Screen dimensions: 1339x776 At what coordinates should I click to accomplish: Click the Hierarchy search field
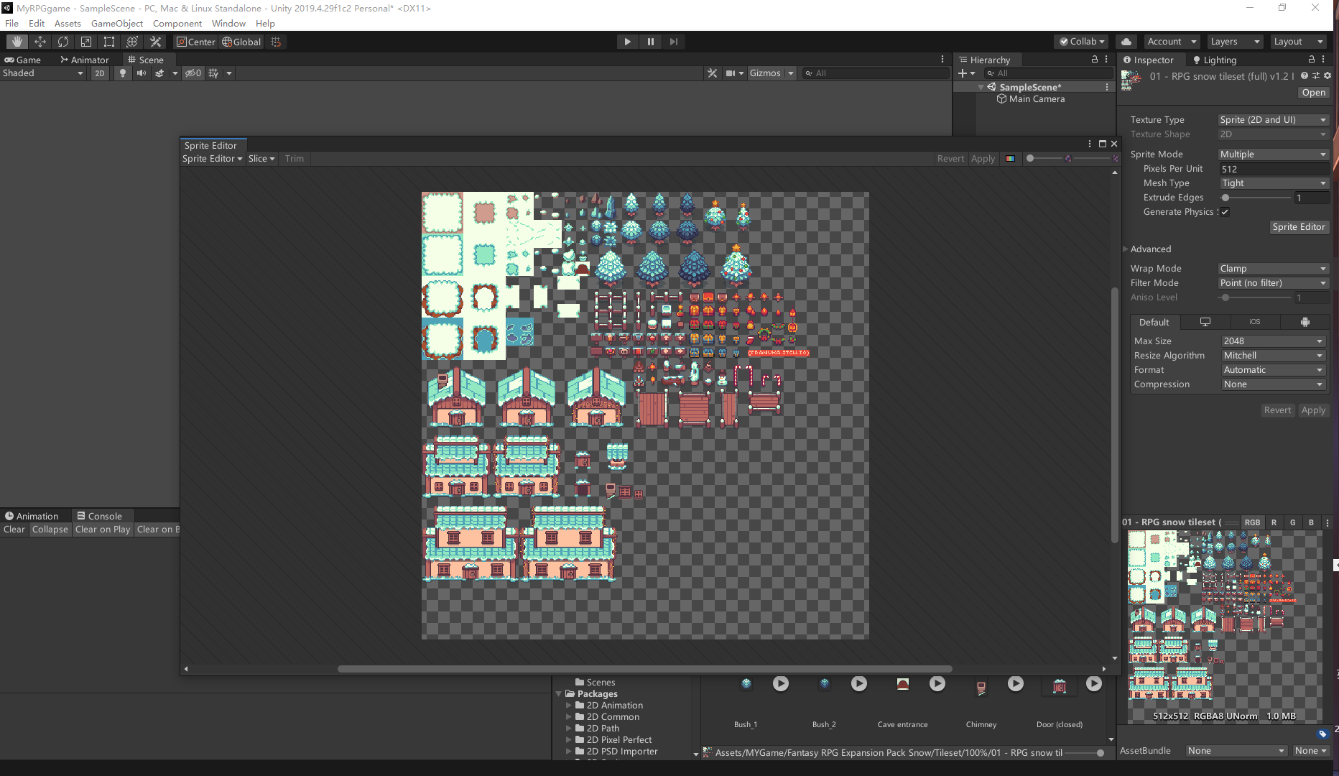point(1047,73)
